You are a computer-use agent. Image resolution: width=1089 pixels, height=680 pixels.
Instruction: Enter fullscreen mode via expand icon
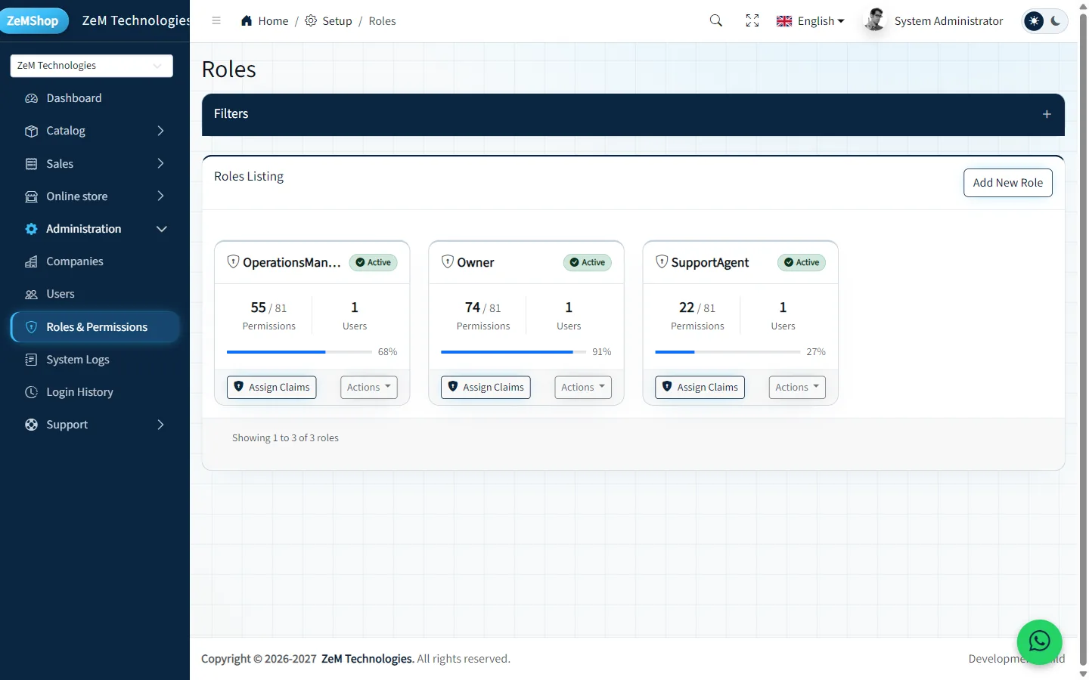click(752, 20)
